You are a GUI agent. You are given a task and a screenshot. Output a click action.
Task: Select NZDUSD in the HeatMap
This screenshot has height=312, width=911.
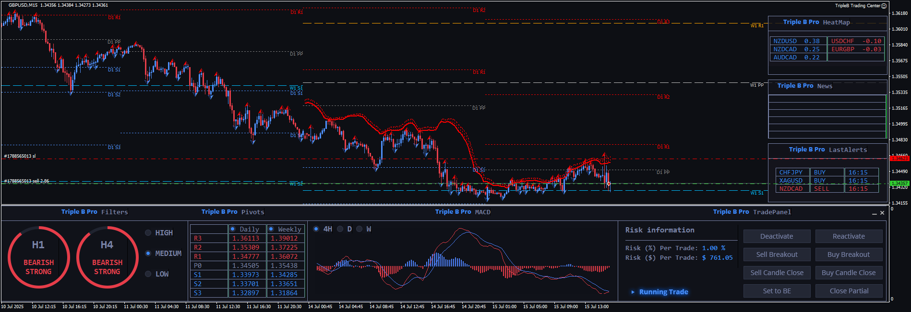click(x=785, y=41)
